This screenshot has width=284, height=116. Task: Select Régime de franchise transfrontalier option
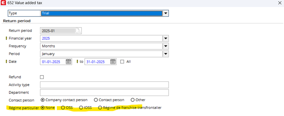(x=100, y=108)
